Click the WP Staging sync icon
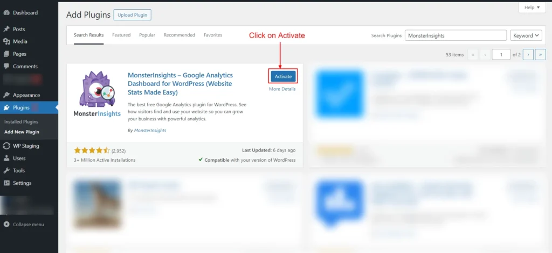Screen dimensions: 552x253 coord(6,146)
